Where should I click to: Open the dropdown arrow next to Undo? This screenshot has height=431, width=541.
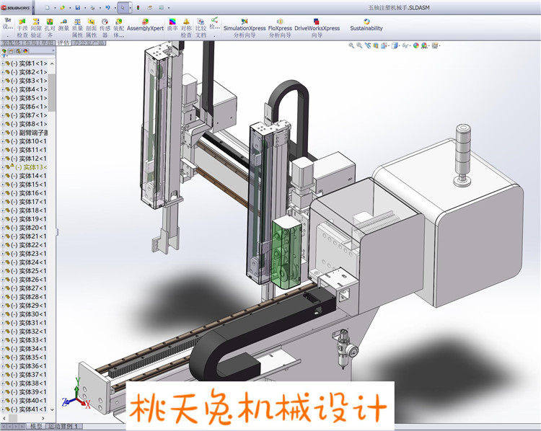point(115,8)
